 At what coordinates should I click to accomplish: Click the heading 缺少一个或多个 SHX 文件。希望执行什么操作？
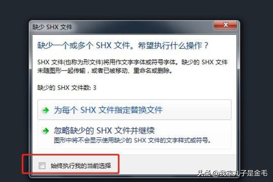pos(123,45)
